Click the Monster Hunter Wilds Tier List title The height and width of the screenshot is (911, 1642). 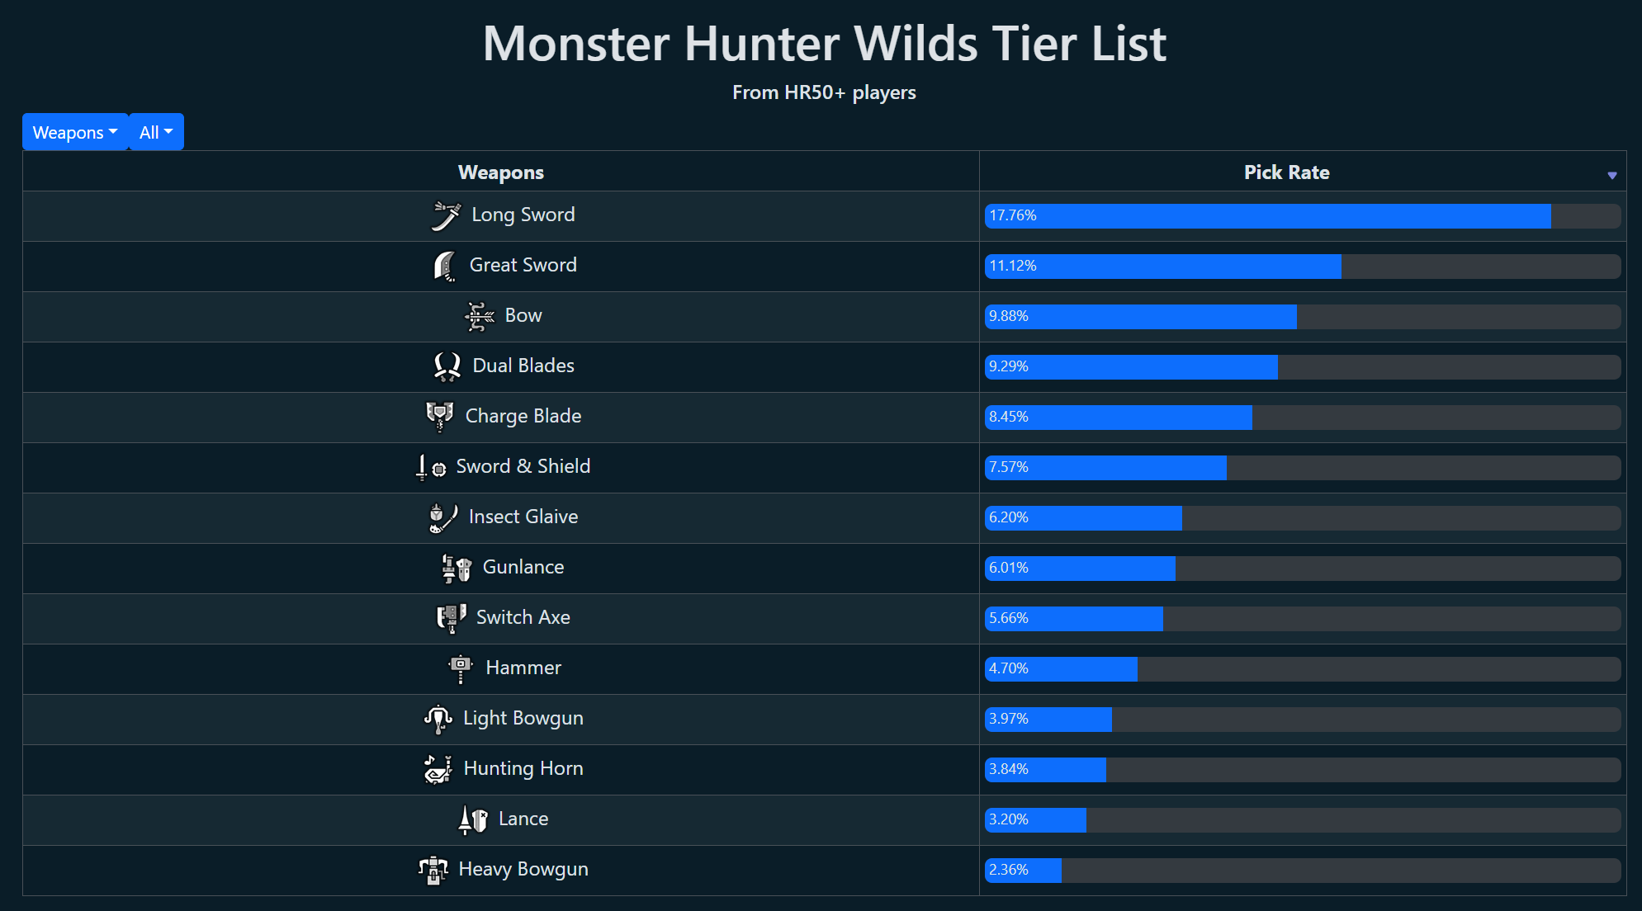pyautogui.click(x=824, y=43)
